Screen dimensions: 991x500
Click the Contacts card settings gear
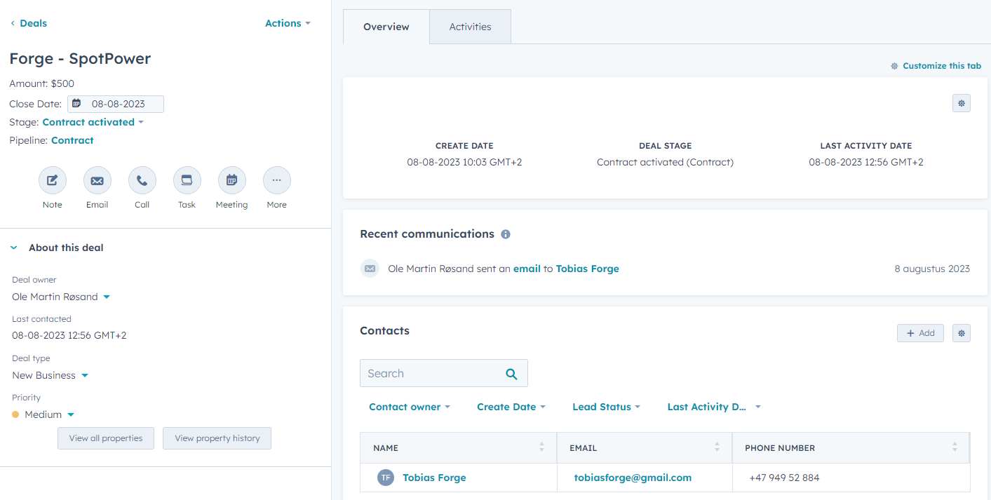click(961, 333)
